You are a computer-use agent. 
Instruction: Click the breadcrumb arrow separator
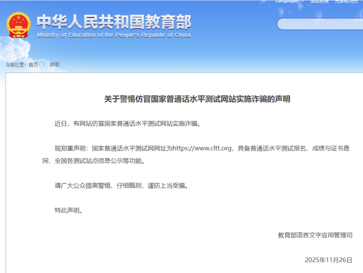click(x=43, y=65)
